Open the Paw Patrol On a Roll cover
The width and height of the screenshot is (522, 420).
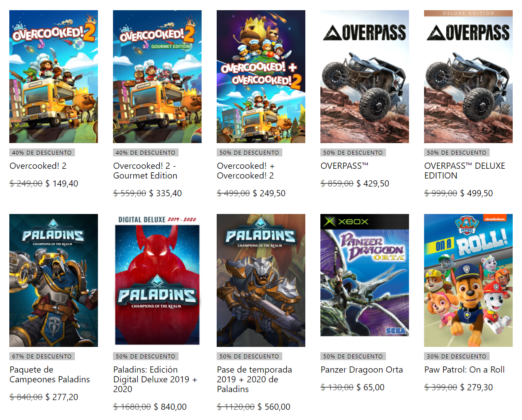[468, 280]
